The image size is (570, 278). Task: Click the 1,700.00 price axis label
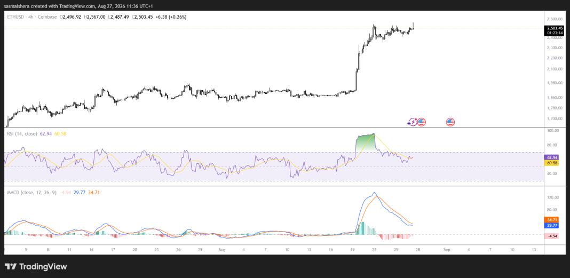[555, 119]
